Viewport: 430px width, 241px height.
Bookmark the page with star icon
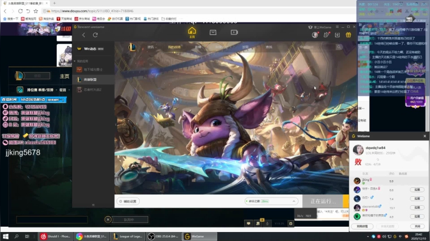[36, 11]
